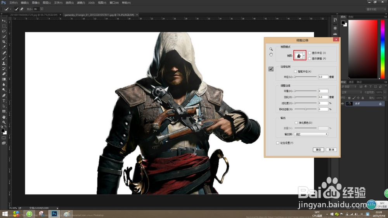This screenshot has height=218, width=388.
Task: Hide the 背景 layer eye icon
Action: point(343,104)
